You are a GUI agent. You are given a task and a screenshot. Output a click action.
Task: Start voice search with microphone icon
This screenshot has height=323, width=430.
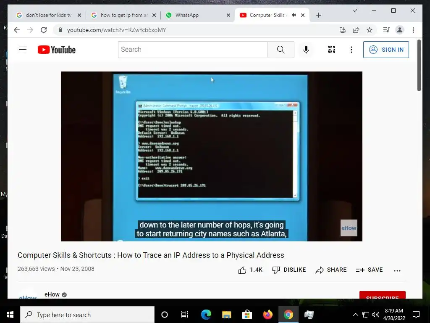tap(306, 50)
